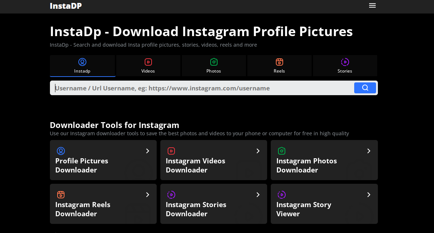The width and height of the screenshot is (434, 233).
Task: Open Instagram Videos Downloader card title
Action: (195, 166)
